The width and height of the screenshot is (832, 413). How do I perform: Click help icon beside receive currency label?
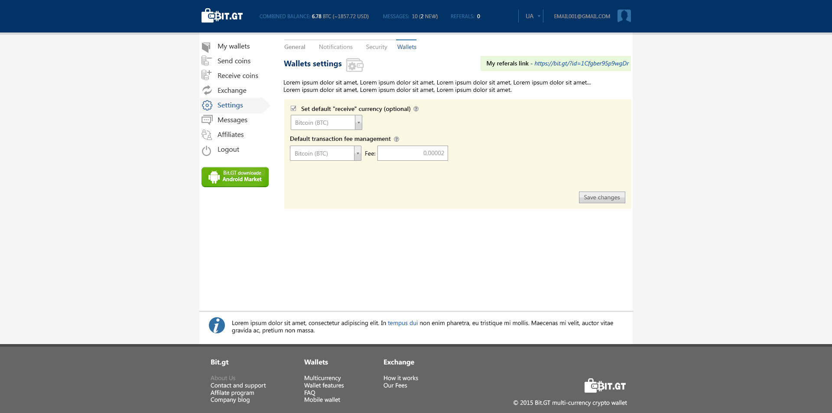(416, 109)
